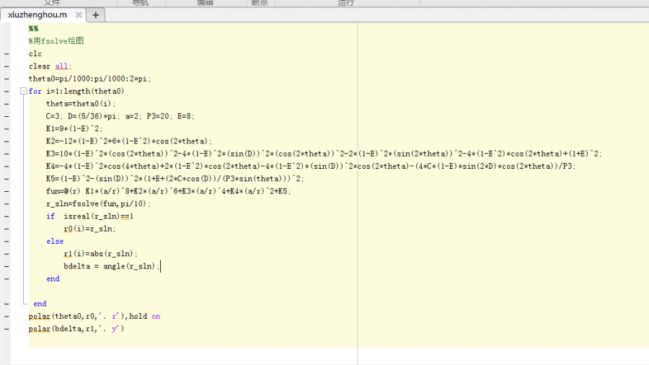
Task: Set breakpoint at the fun=@(r) line
Action: coord(6,191)
